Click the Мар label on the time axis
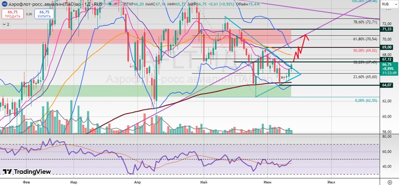Screen dimensions: 399x185 [x=73, y=182]
